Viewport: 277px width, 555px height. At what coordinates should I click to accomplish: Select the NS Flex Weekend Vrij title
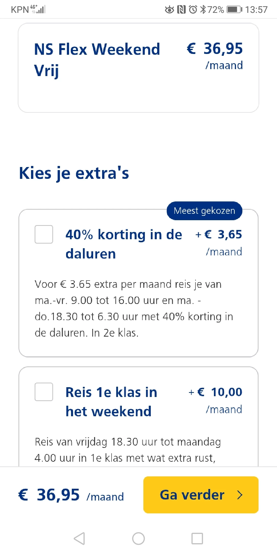(97, 60)
